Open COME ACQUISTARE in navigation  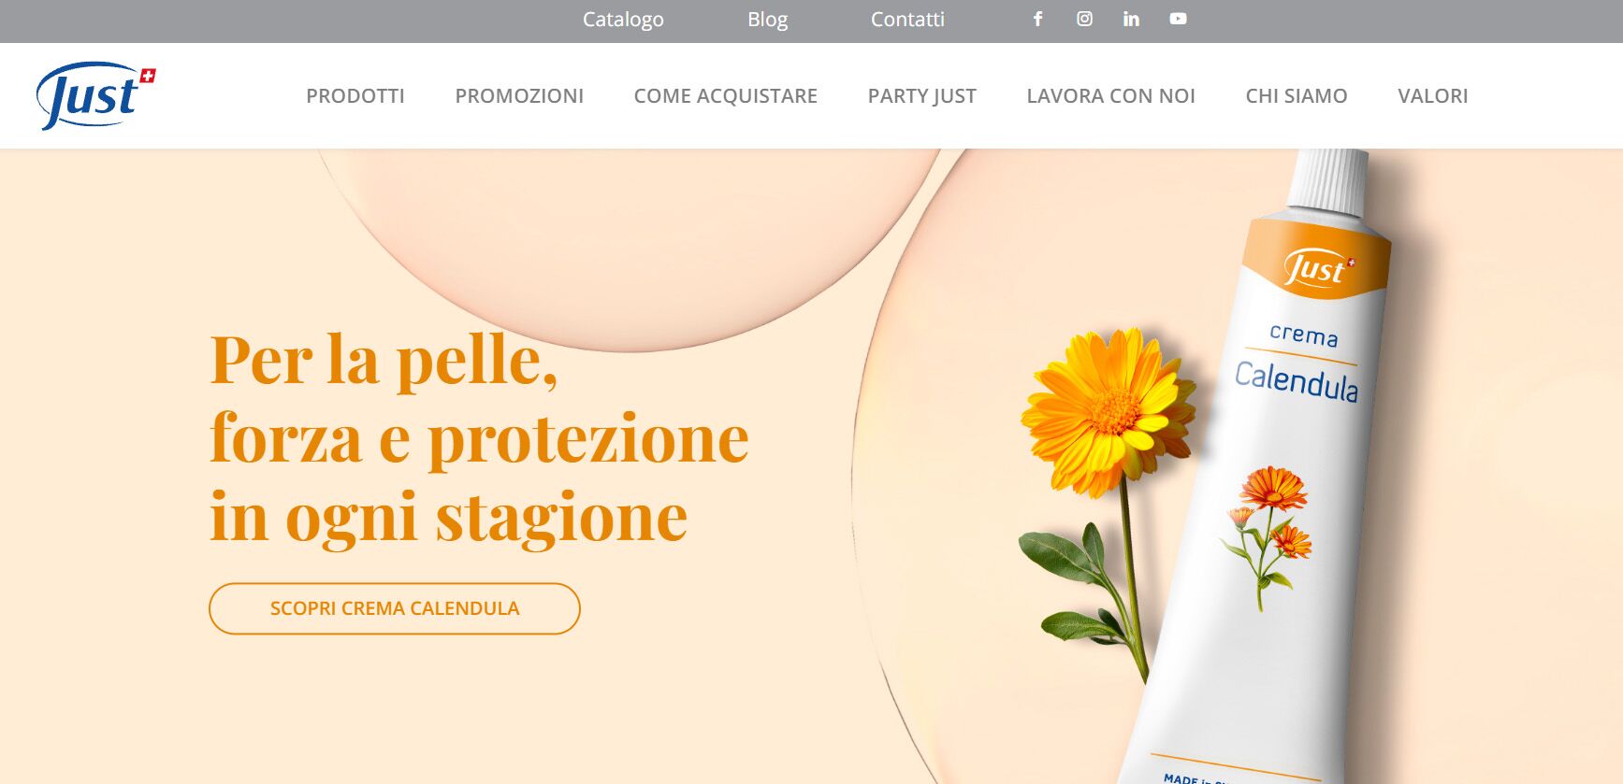coord(726,95)
